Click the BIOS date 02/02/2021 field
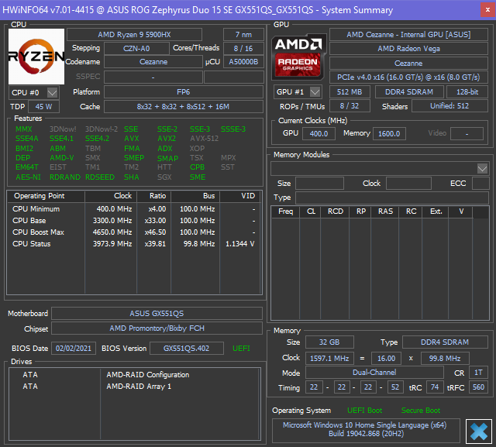Image resolution: width=496 pixels, height=447 pixels. 74,349
